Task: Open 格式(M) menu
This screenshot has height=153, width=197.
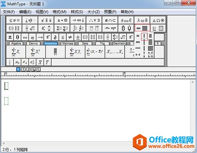Action: (59, 12)
